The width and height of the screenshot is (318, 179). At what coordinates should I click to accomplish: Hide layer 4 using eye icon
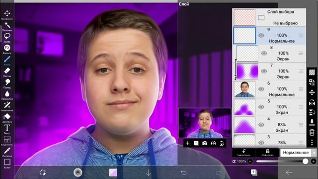(x=261, y=125)
